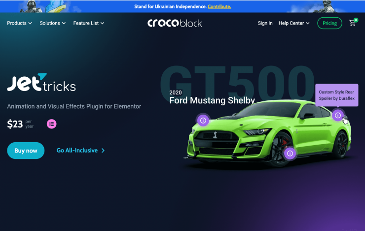
Task: Expand the Products dropdown menu
Action: (19, 23)
